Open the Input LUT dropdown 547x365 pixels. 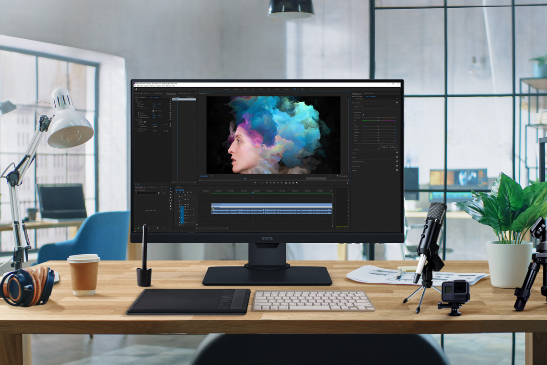(372, 106)
